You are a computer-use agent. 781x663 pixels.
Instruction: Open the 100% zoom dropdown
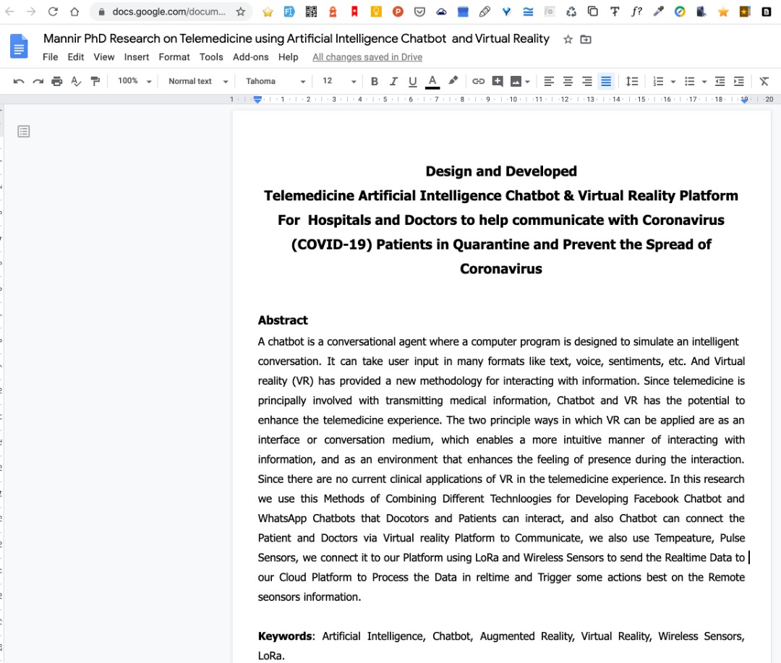[x=135, y=81]
